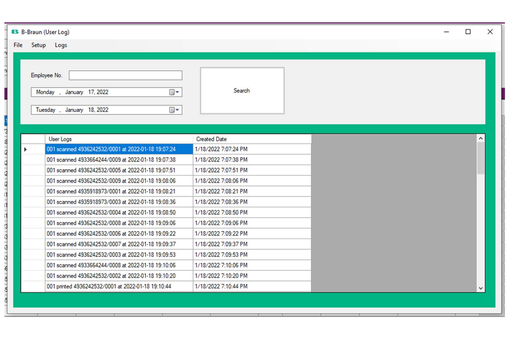Image resolution: width=509 pixels, height=339 pixels.
Task: Open calendar dropdown for January 18 date
Action: [x=174, y=110]
